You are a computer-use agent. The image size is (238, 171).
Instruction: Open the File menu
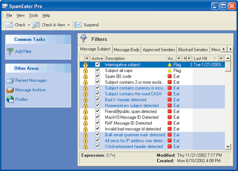(9, 16)
